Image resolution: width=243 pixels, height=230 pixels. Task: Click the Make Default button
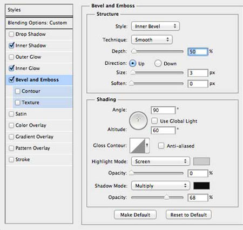pyautogui.click(x=135, y=214)
